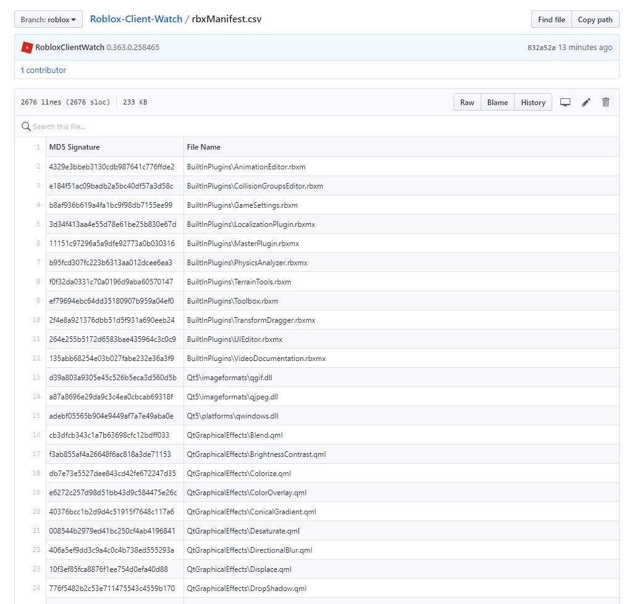
Task: Select BuiltInPlugins\GameSettings.rbxm cell
Action: (402, 205)
